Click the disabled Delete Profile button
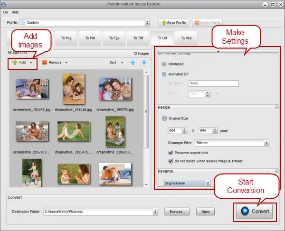285x231 pixels. click(208, 23)
